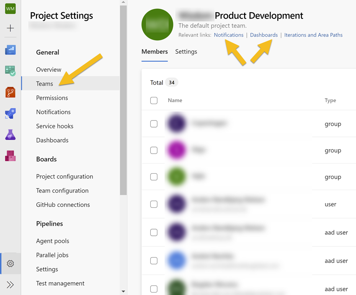Tick the select-all checkbox beside Name
This screenshot has width=356, height=295.
pyautogui.click(x=154, y=101)
